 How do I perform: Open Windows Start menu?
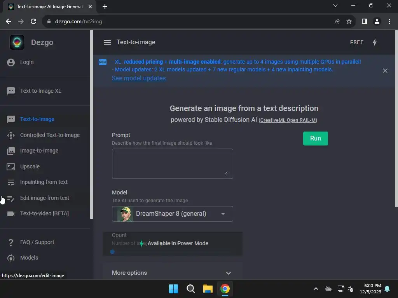[174, 289]
